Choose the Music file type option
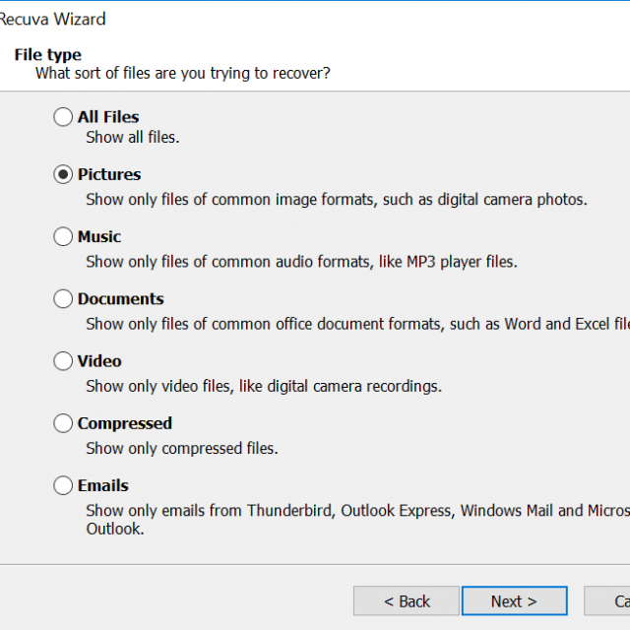The image size is (630, 630). 63,236
